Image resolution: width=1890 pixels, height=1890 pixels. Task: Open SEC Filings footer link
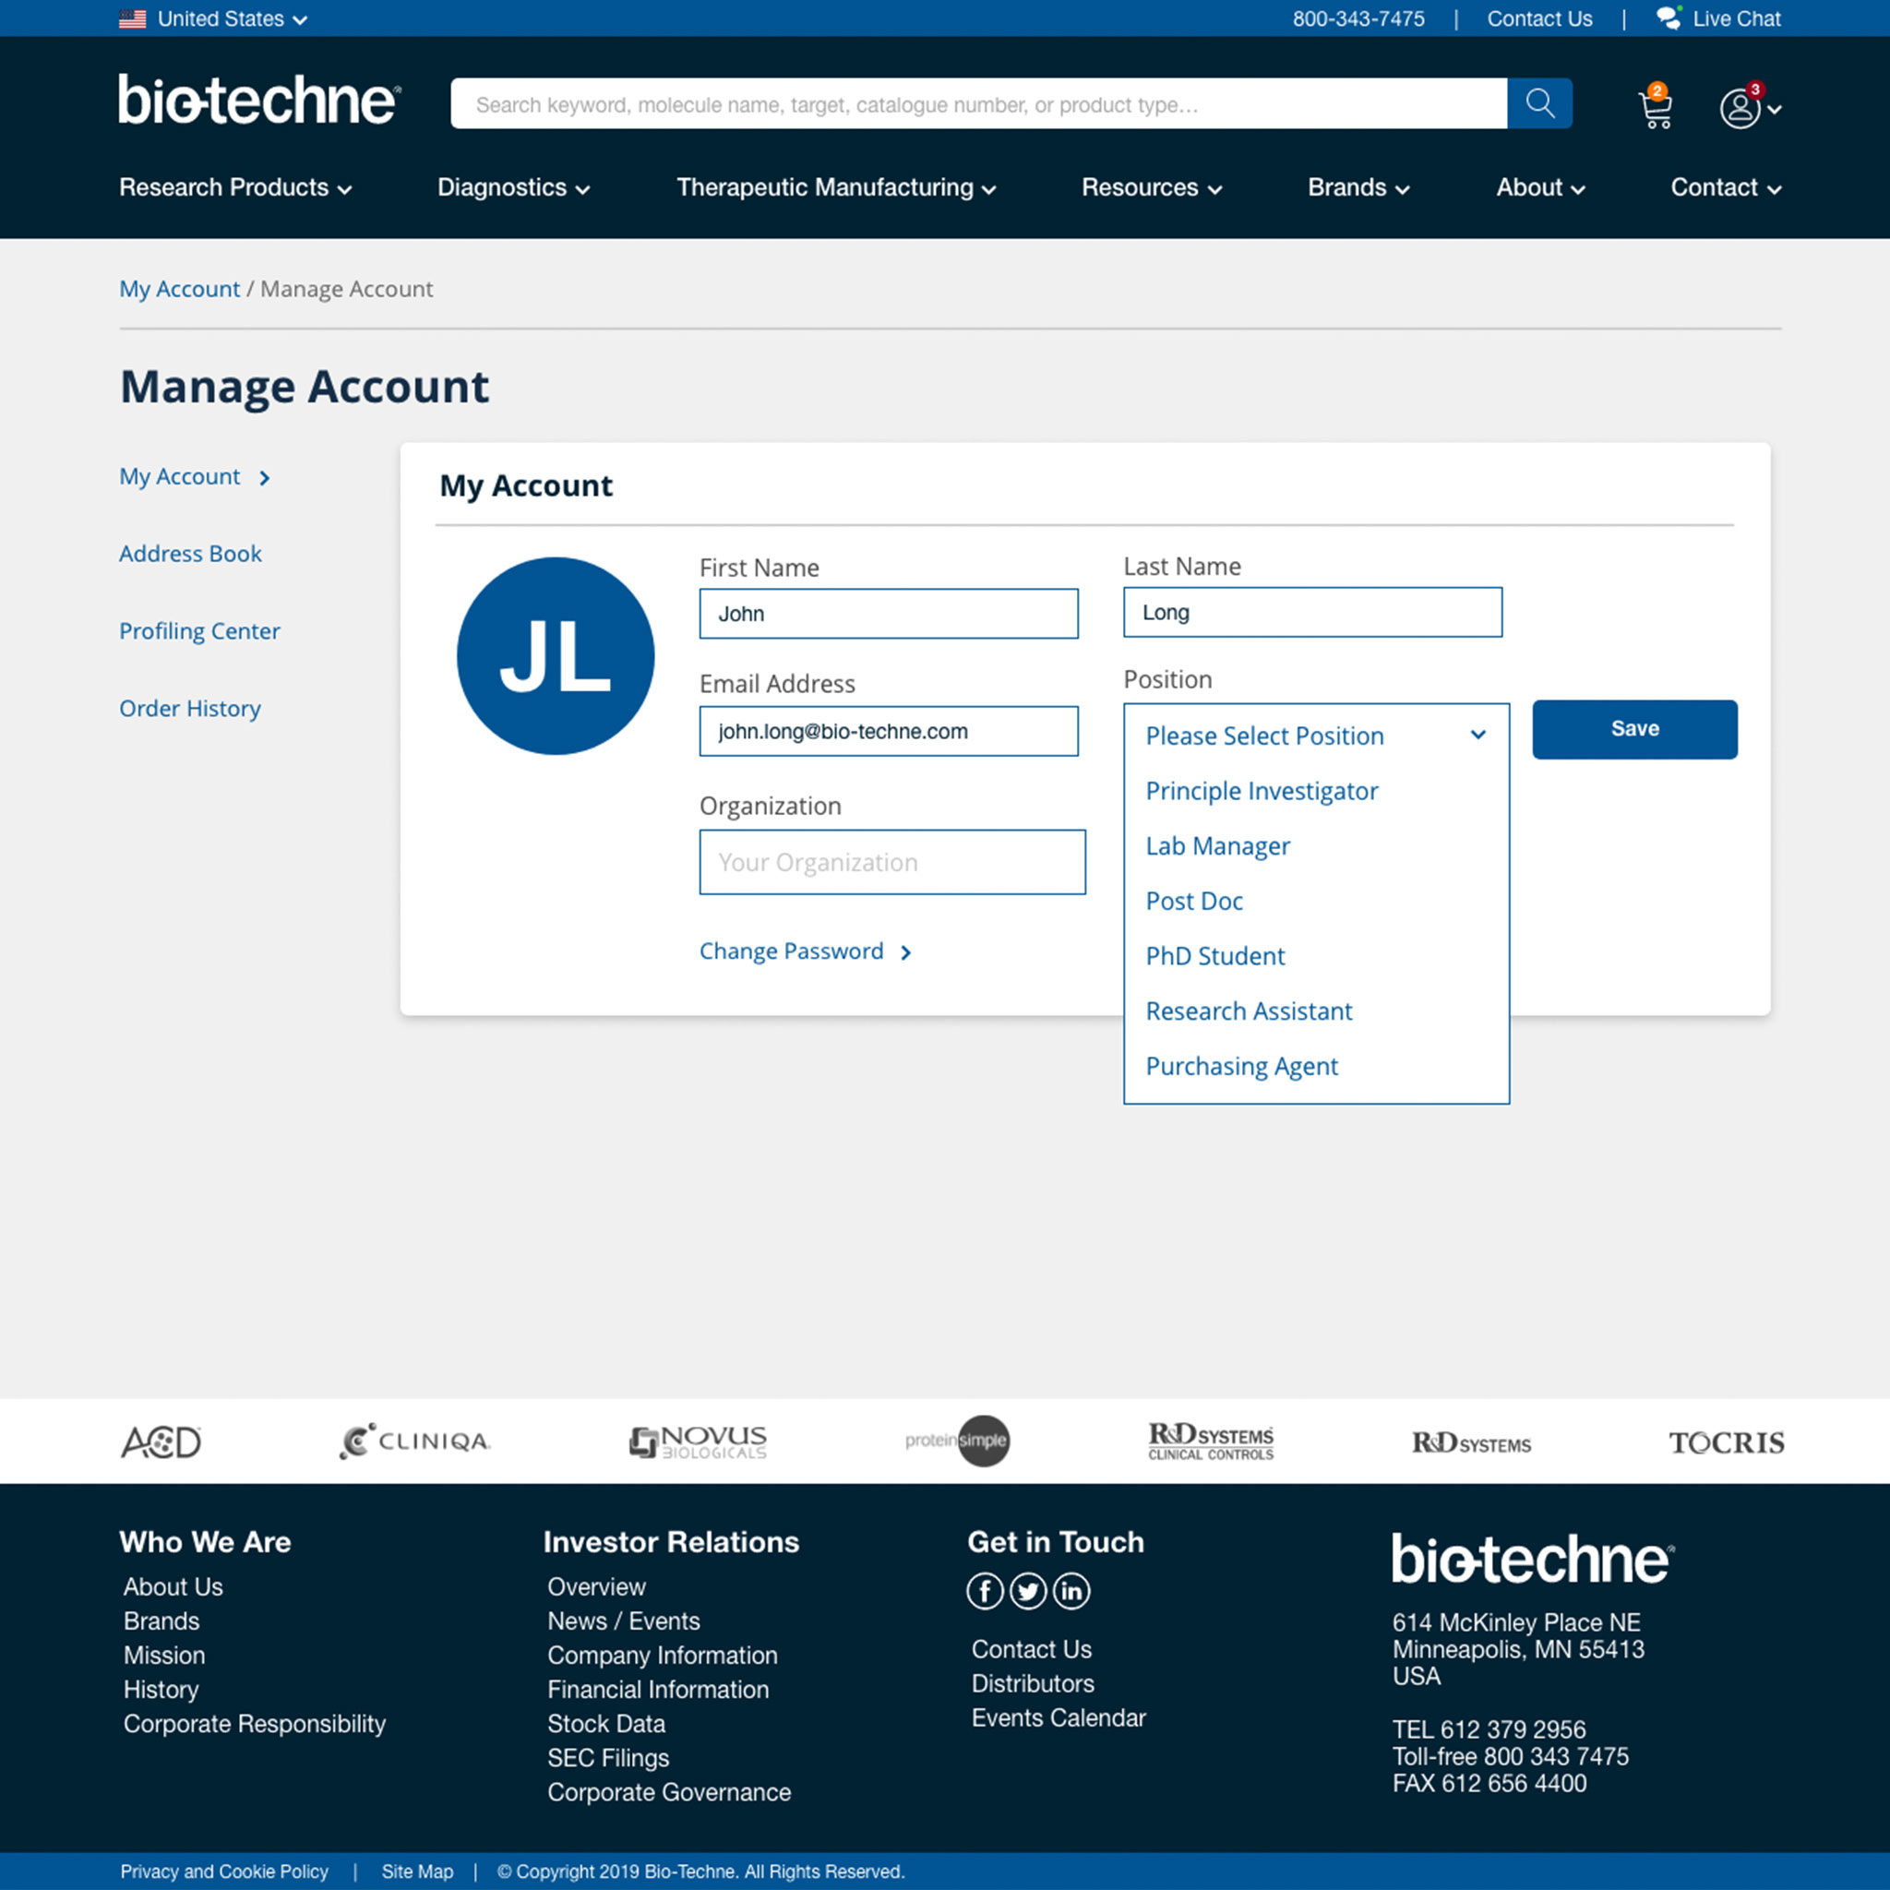click(607, 1758)
